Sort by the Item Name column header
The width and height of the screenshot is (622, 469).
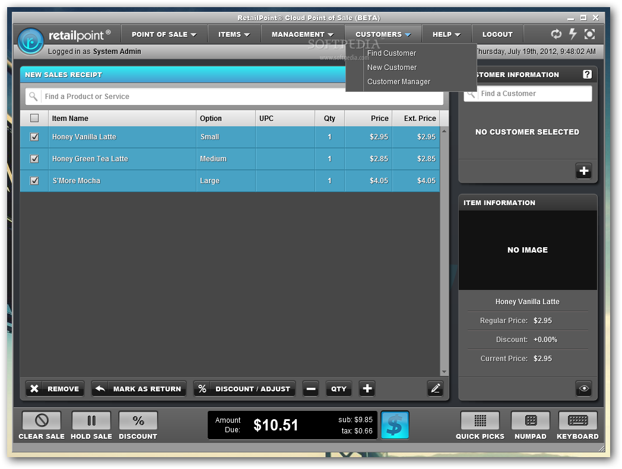(122, 118)
